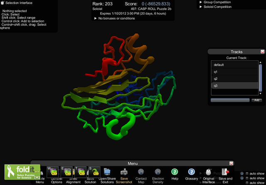Click the puzzle expiry date text
Viewport: 266px width, 185px height.
[x=133, y=13]
